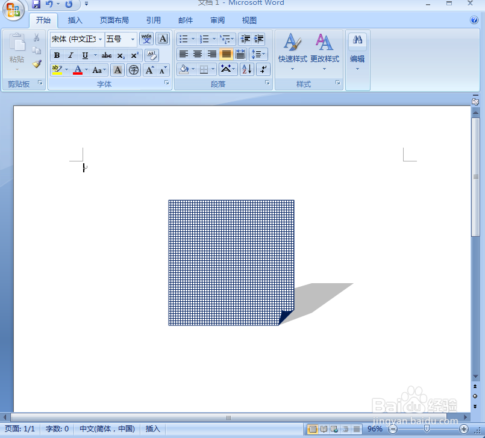Apply character shading
The image size is (485, 438).
point(117,70)
